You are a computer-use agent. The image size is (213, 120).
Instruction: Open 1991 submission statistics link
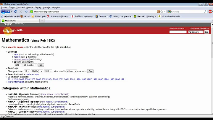point(123,79)
